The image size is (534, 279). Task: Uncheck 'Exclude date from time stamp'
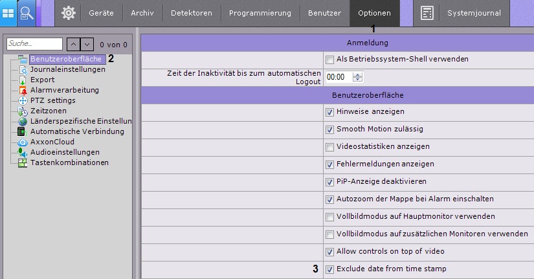click(x=330, y=269)
